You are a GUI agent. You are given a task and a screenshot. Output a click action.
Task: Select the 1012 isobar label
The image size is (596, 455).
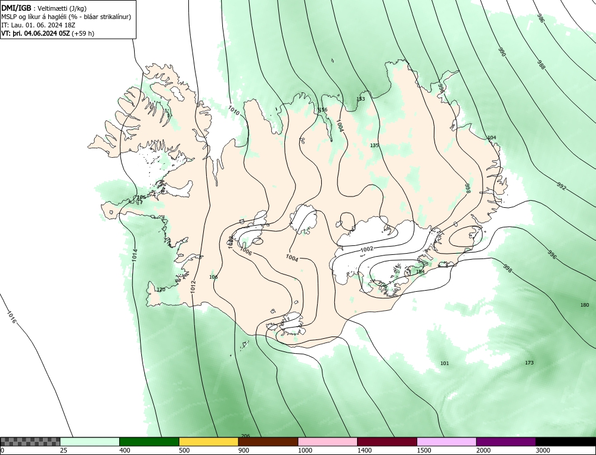coord(193,286)
